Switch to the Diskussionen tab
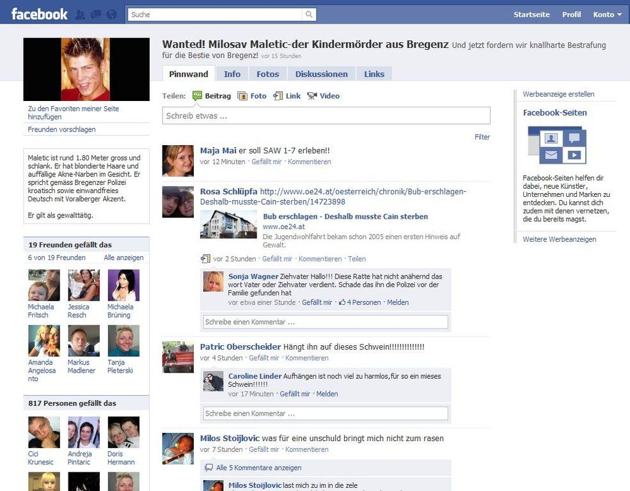Screen dimensions: 630x491 (x=321, y=74)
